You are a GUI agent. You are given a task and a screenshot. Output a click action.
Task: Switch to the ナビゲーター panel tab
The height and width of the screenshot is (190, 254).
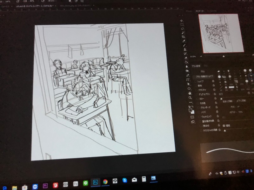(200, 11)
